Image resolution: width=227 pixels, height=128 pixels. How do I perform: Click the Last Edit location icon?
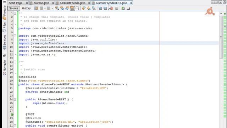(x=36, y=8)
